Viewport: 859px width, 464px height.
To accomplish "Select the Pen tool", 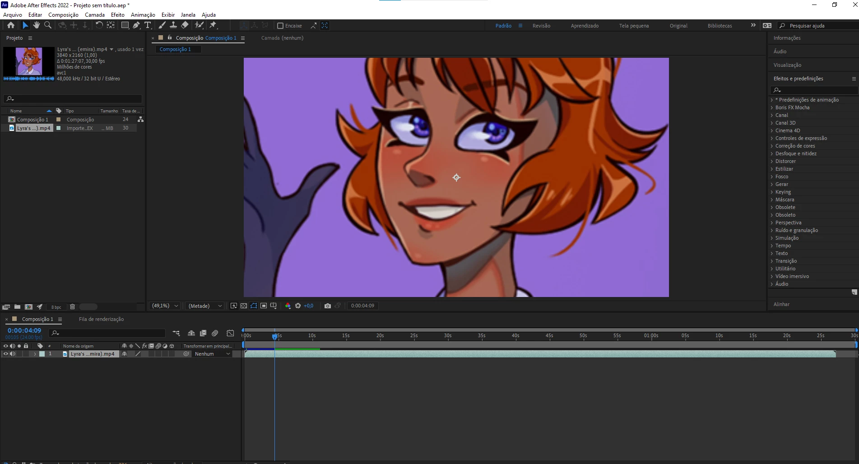I will (136, 25).
